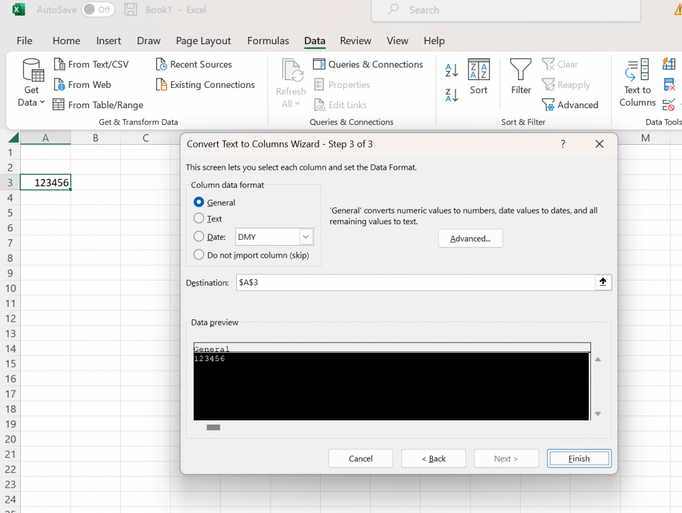Select the Date column data format
Viewport: 682px width, 513px height.
199,237
